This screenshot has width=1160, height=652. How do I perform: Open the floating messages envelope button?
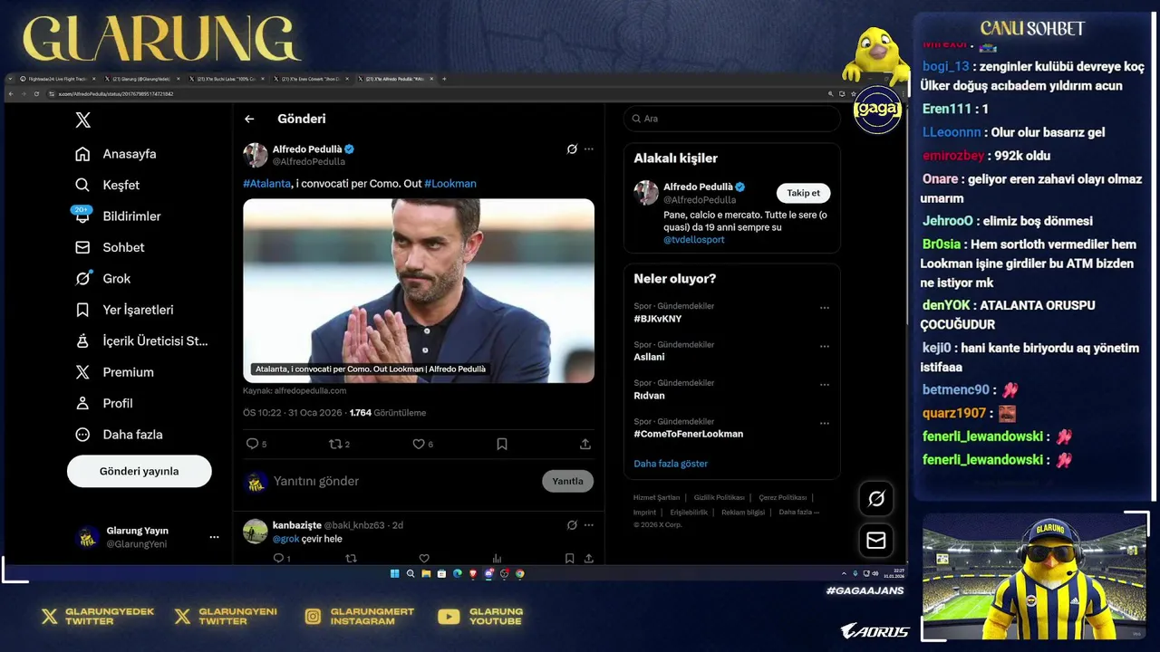click(876, 541)
